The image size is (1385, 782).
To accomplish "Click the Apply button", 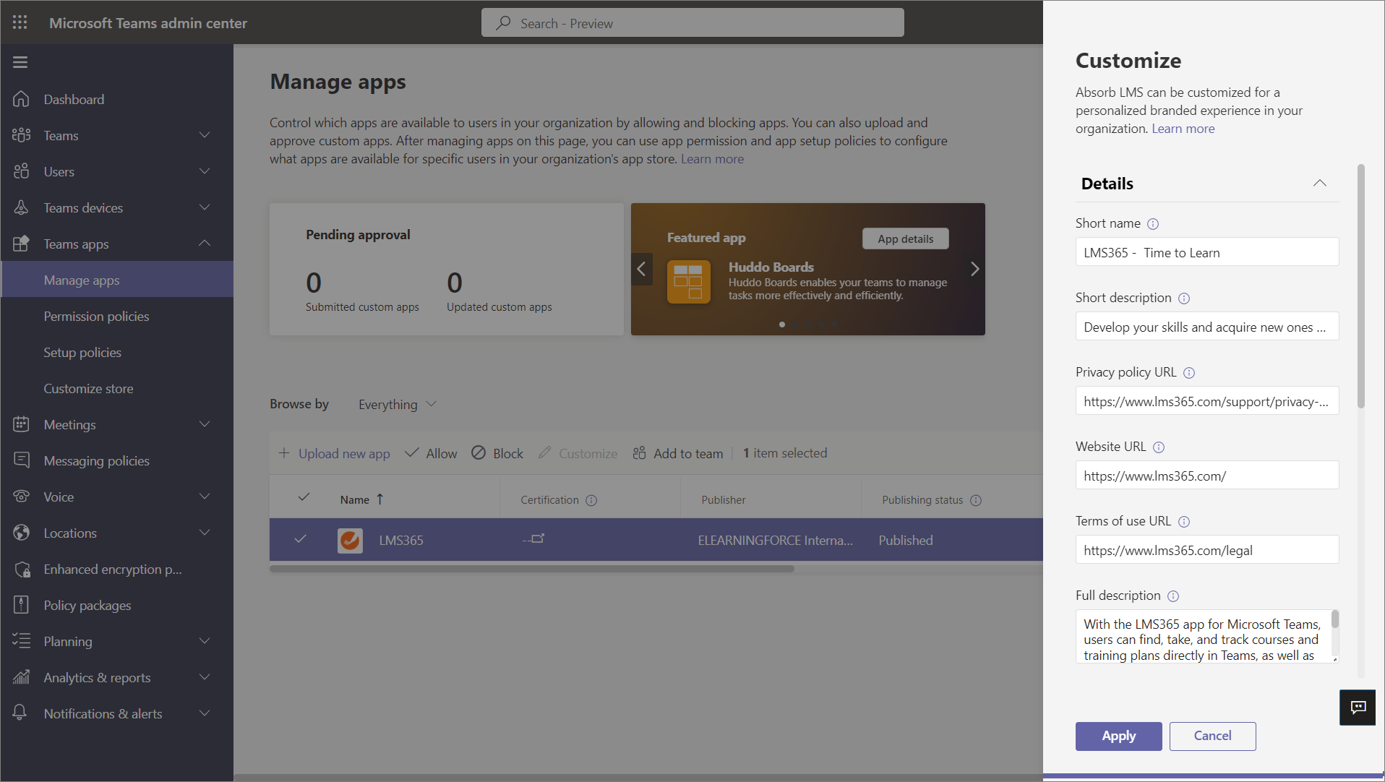I will tap(1118, 736).
